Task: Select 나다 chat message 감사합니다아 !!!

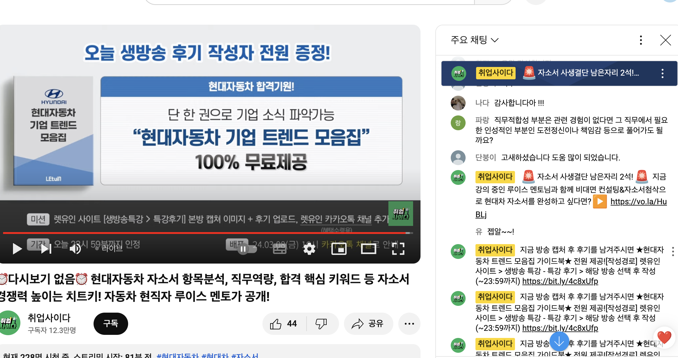Action: click(519, 103)
